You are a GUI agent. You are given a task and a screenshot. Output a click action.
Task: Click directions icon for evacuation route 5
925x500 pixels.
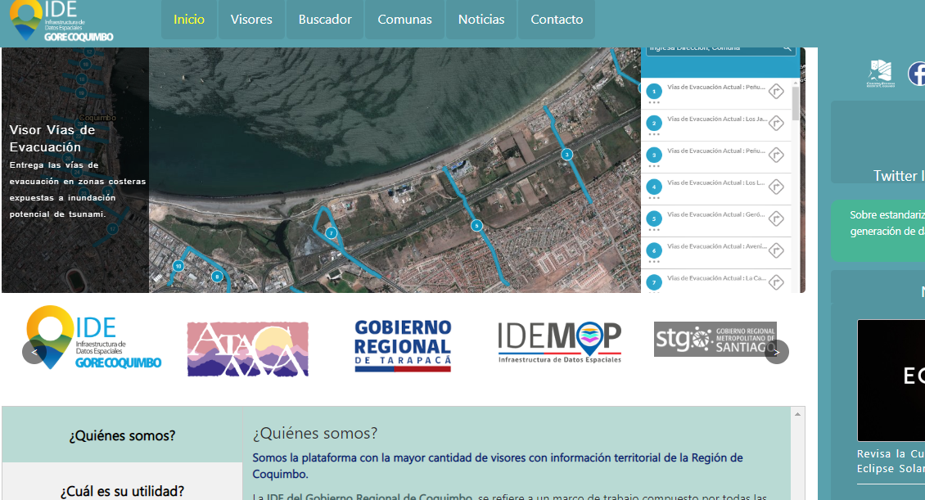tap(776, 218)
